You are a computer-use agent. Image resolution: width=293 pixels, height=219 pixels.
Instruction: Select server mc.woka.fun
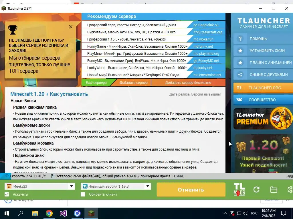(203, 39)
